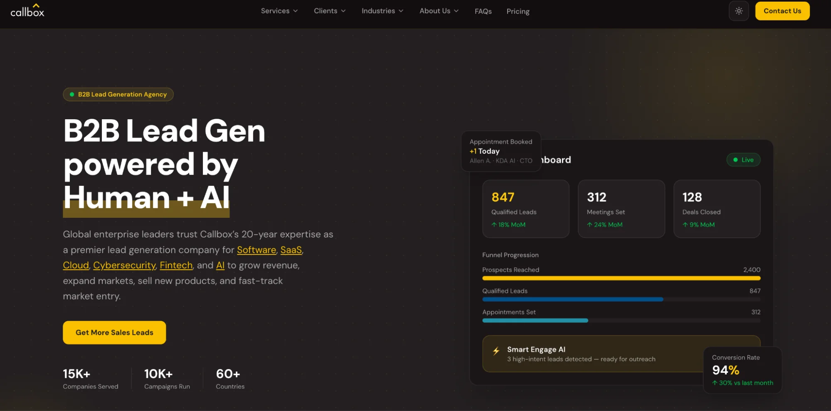Click the green Live status indicator
831x411 pixels.
click(743, 160)
